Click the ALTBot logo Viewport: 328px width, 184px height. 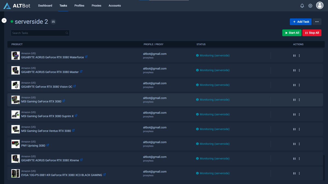16,6
